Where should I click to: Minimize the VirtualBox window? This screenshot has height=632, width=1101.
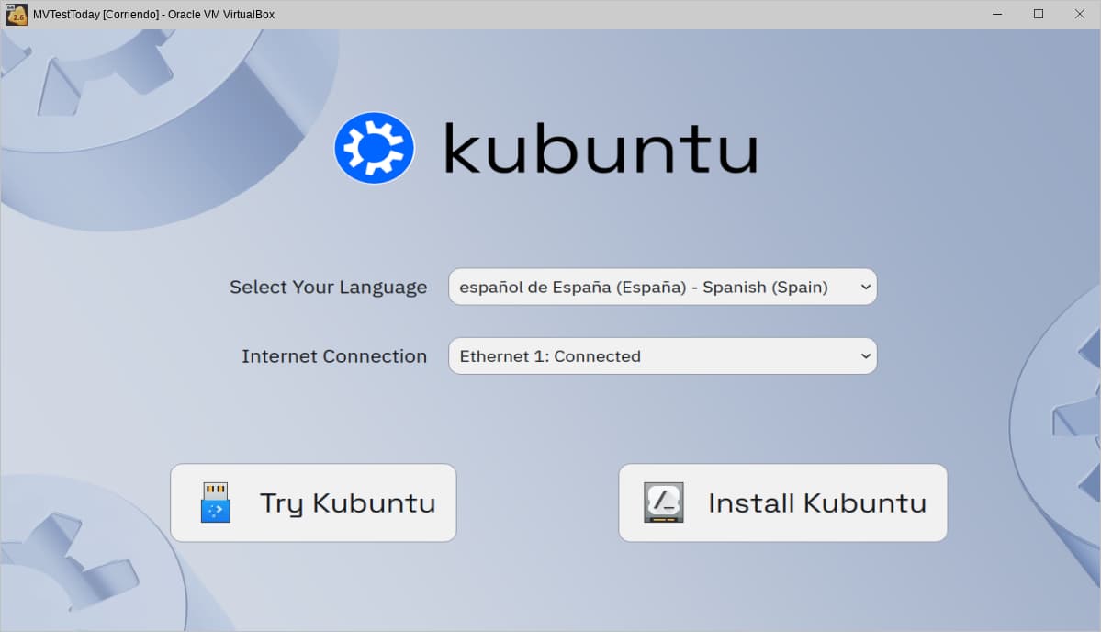[x=996, y=14]
